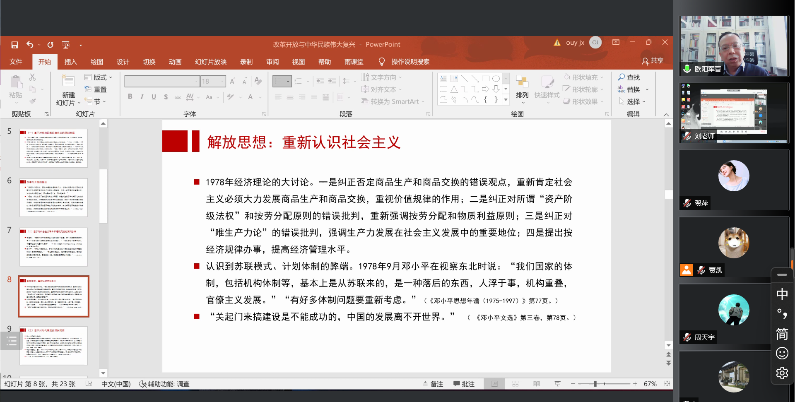Switch to Slide Sorter view icon
Viewport: 795px width, 402px height.
516,384
